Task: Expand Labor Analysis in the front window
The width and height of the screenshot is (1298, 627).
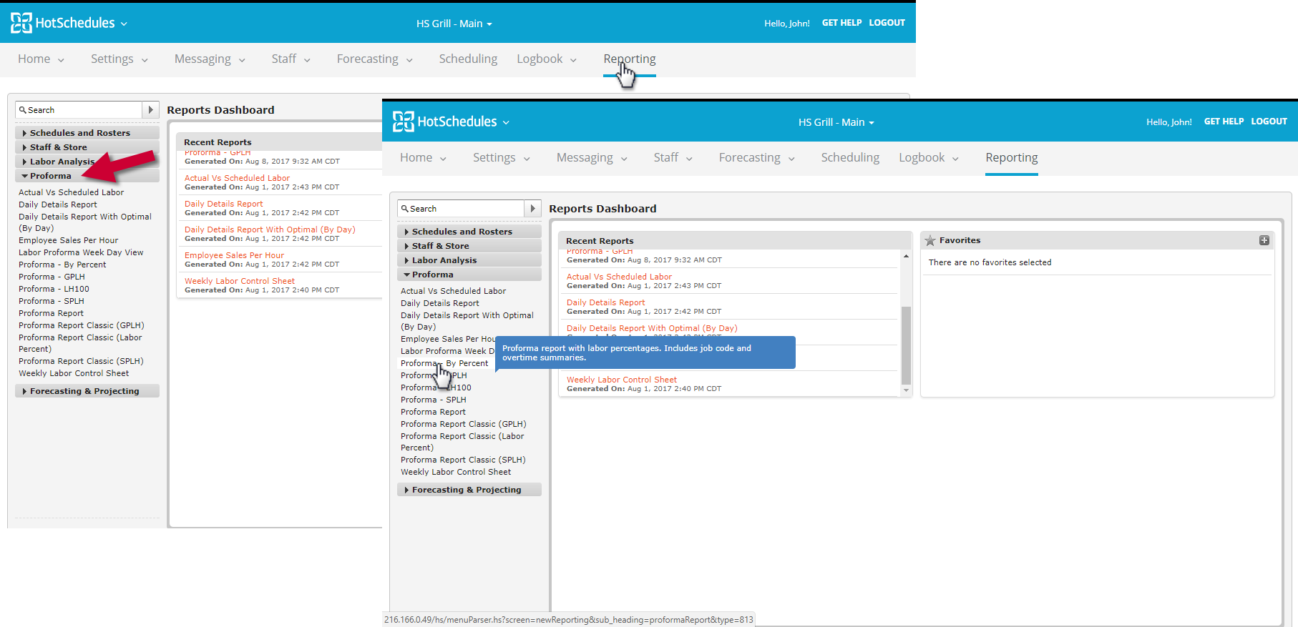Action: click(x=469, y=260)
